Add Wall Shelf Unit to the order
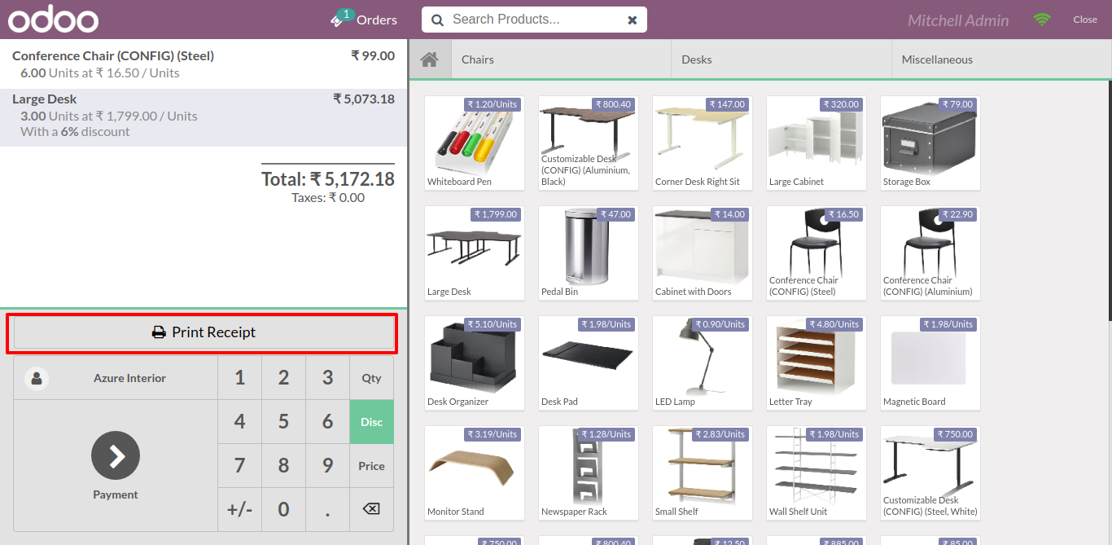Image resolution: width=1112 pixels, height=545 pixels. tap(816, 473)
